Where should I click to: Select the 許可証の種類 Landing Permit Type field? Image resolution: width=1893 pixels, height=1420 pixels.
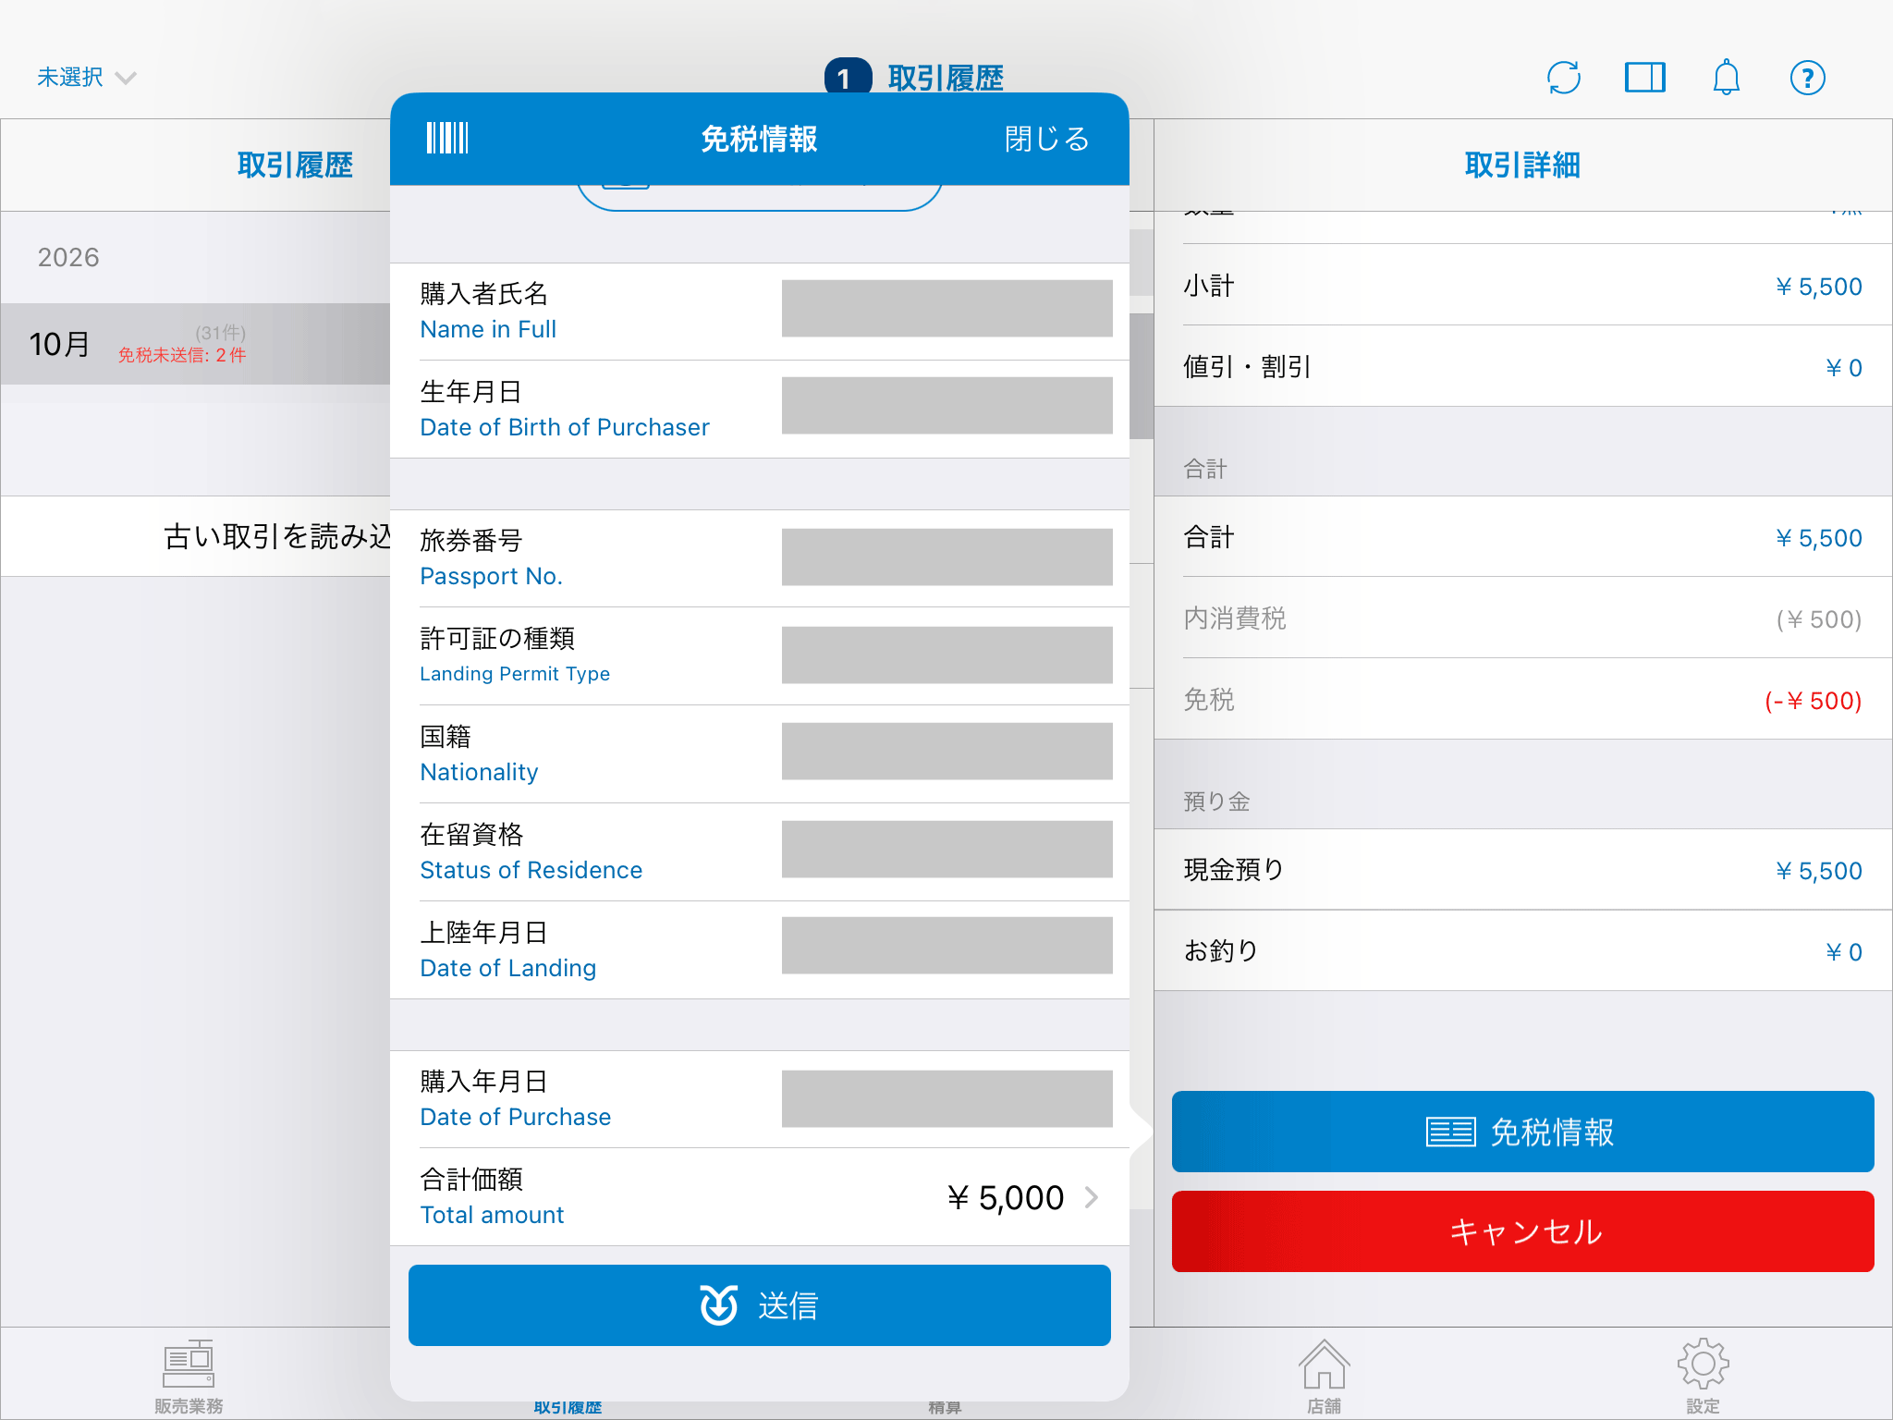click(x=946, y=655)
